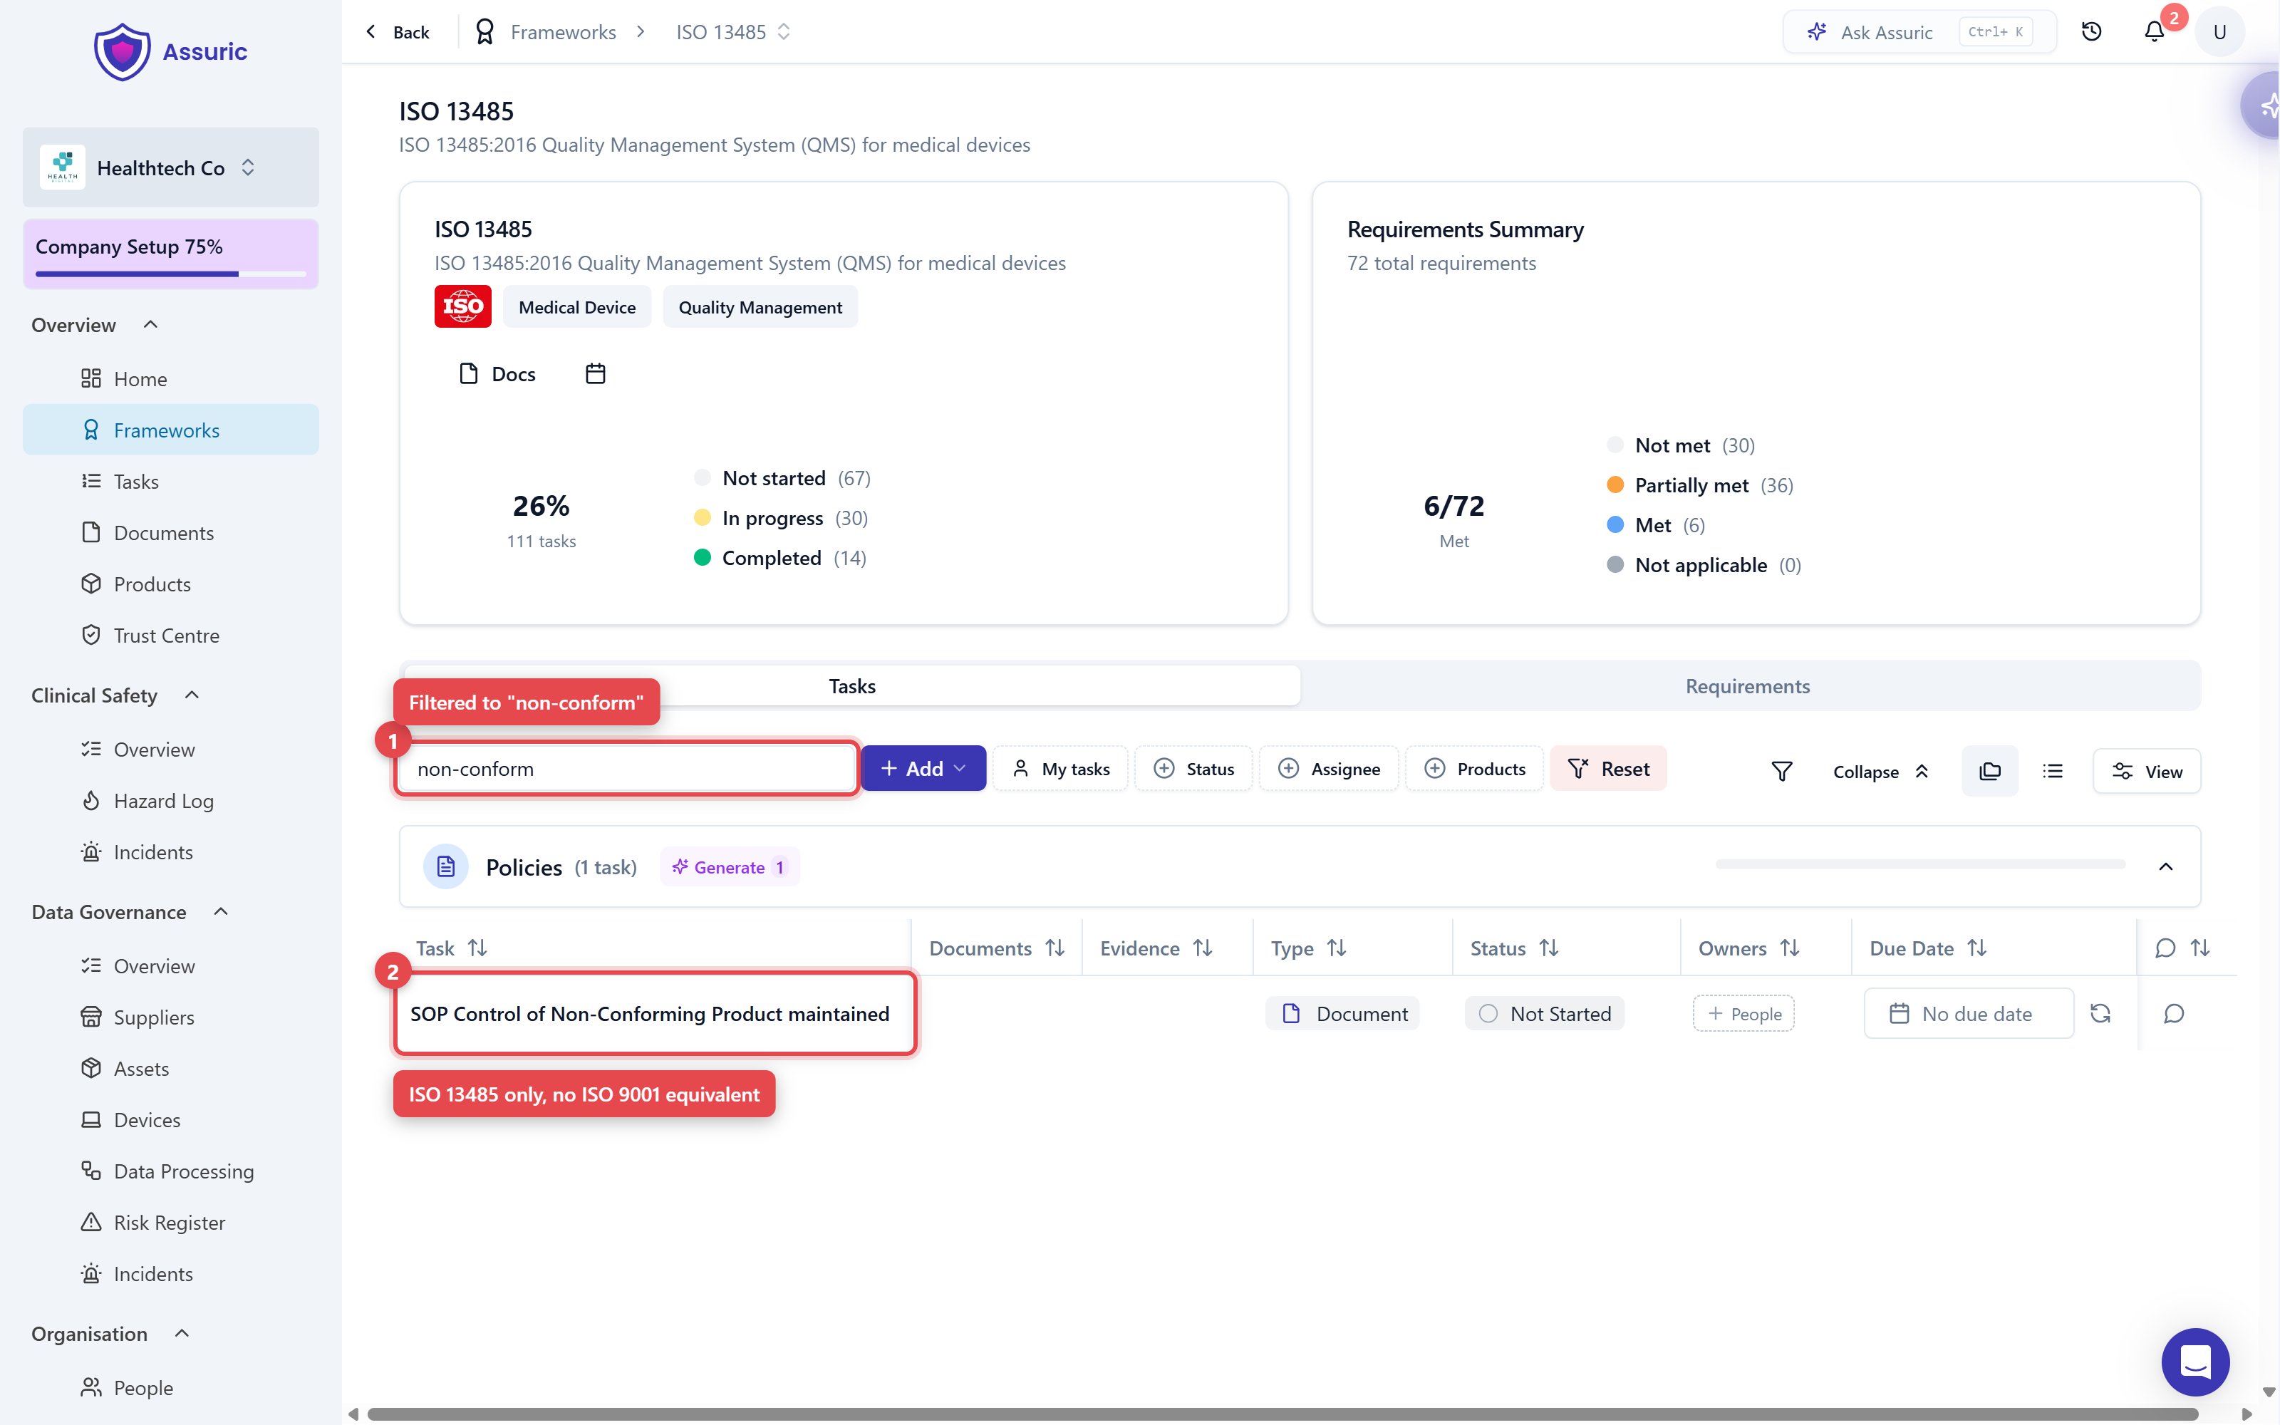
Task: Click the Generate policies button
Action: tap(729, 866)
